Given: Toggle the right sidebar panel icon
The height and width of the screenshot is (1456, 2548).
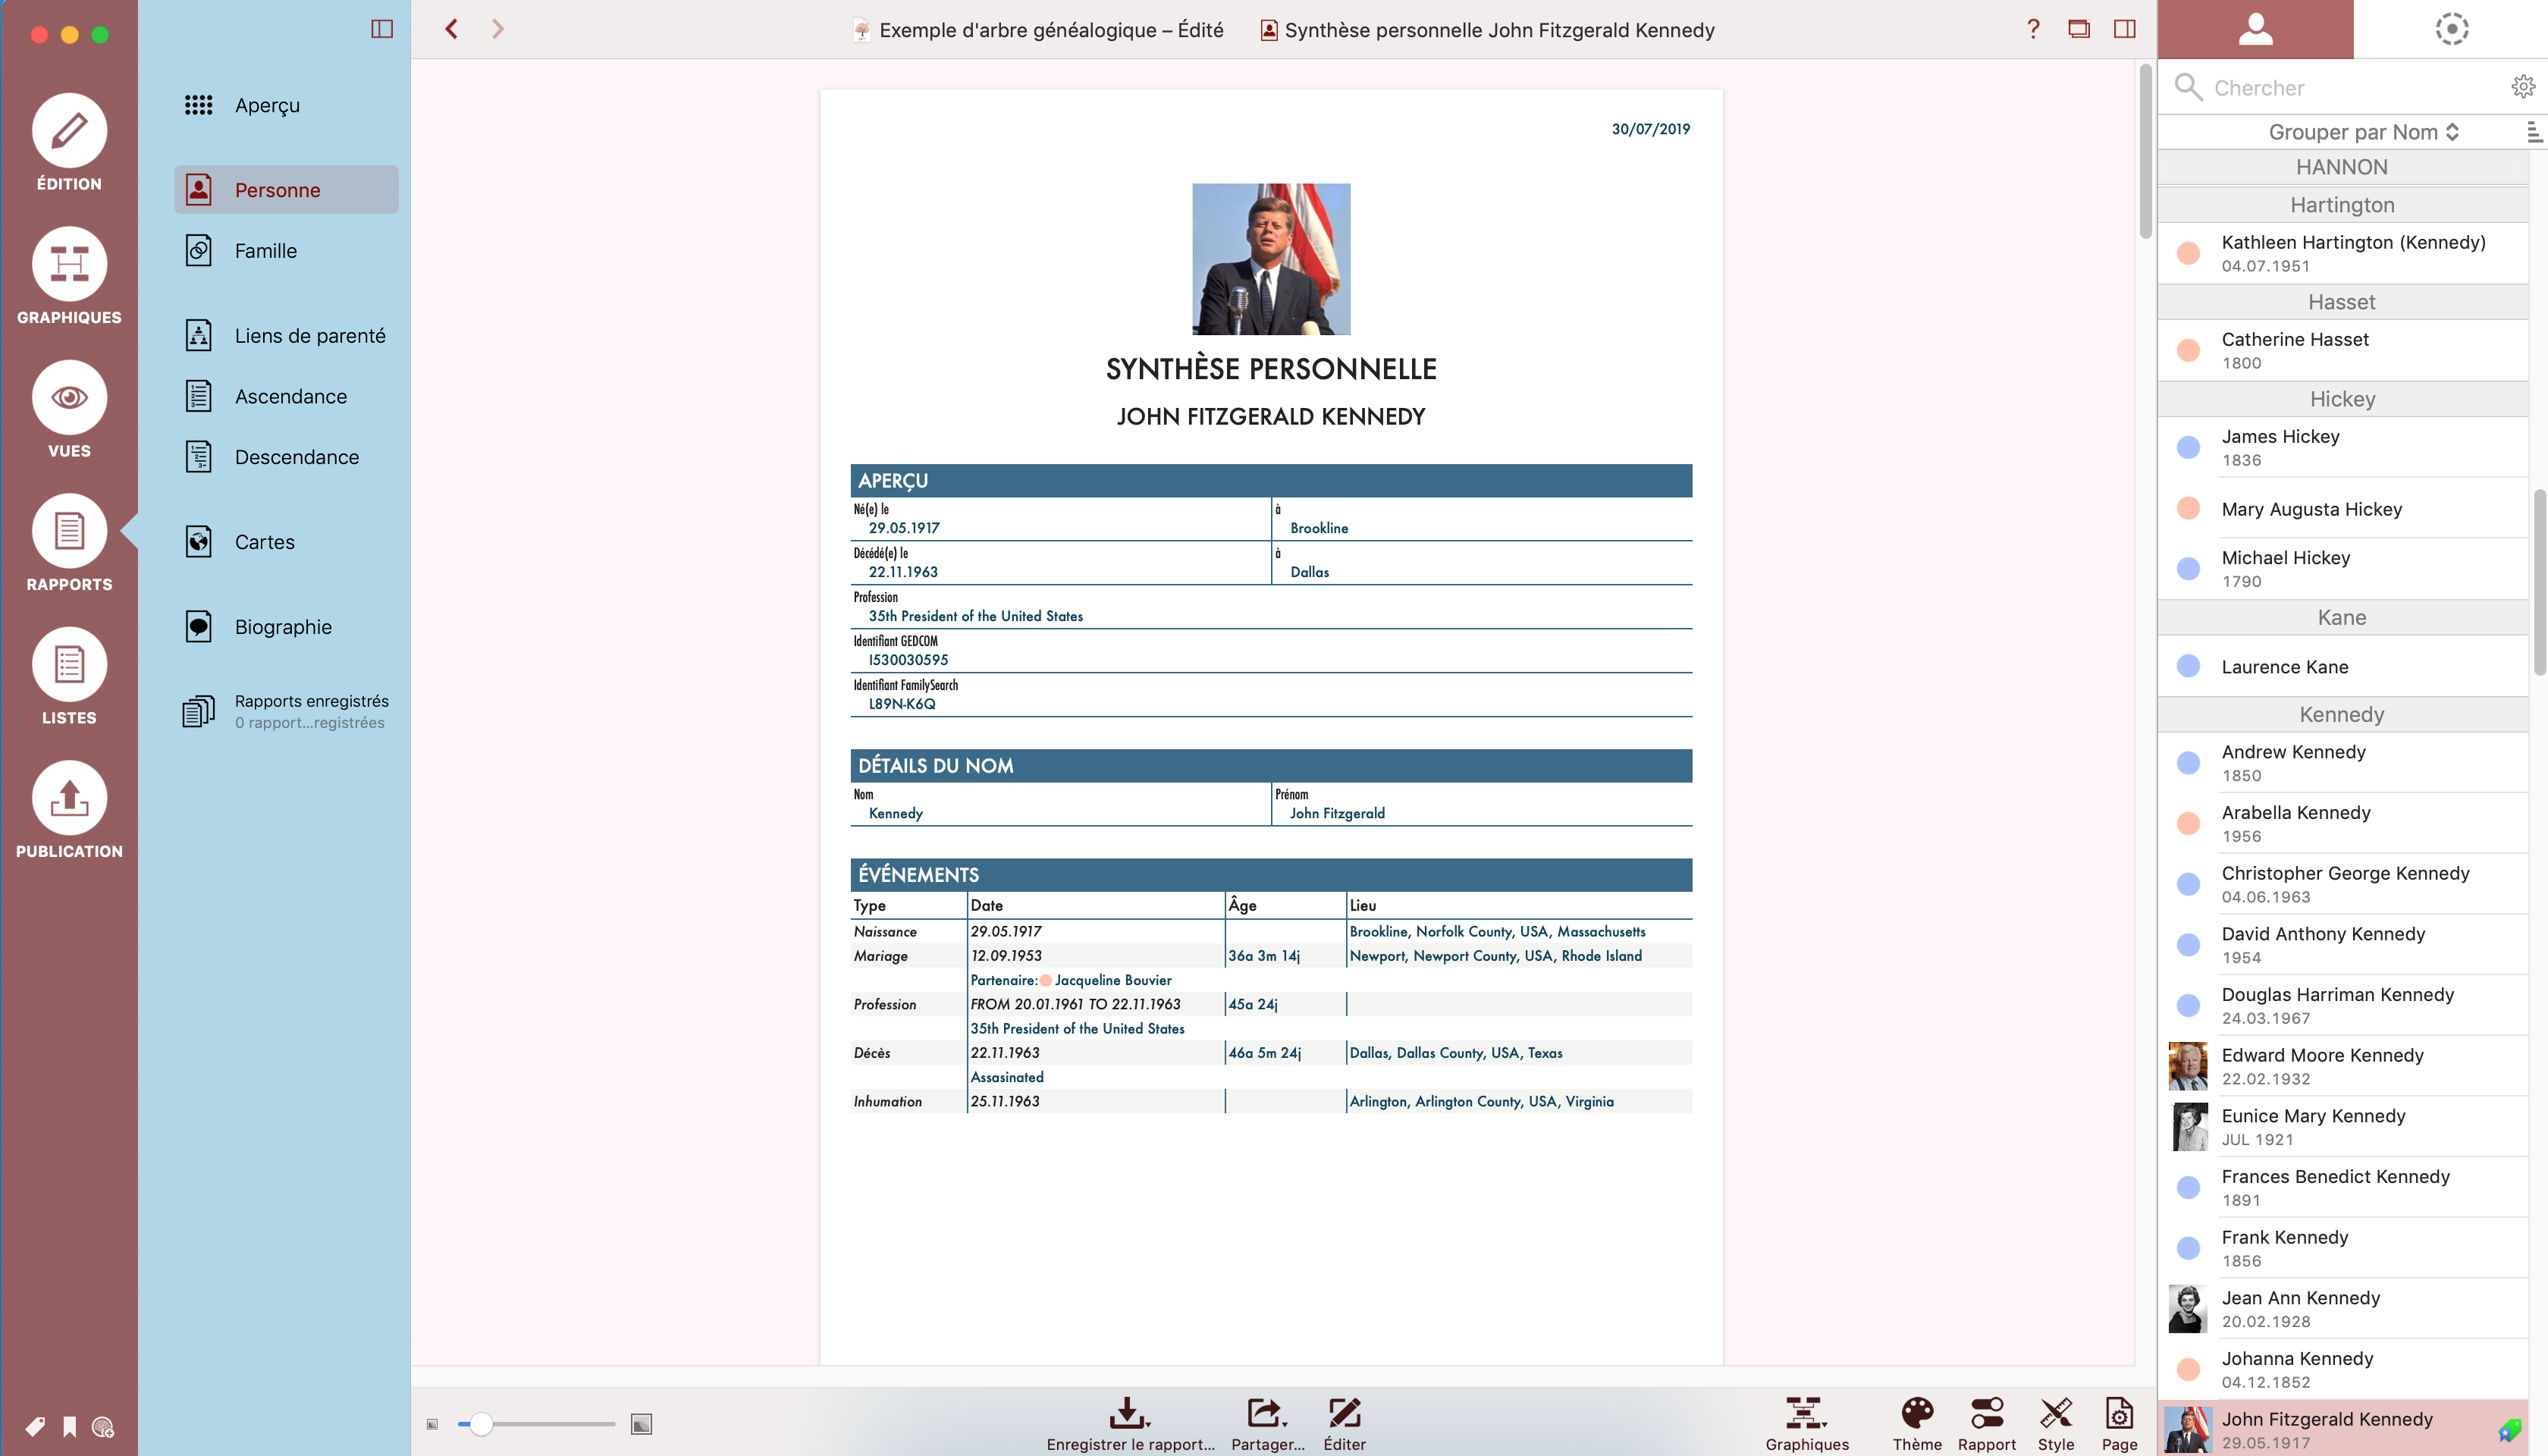Looking at the screenshot, I should pos(2125,29).
